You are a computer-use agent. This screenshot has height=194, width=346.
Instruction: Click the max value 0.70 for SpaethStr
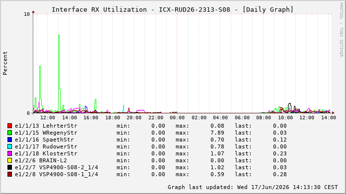point(217,140)
